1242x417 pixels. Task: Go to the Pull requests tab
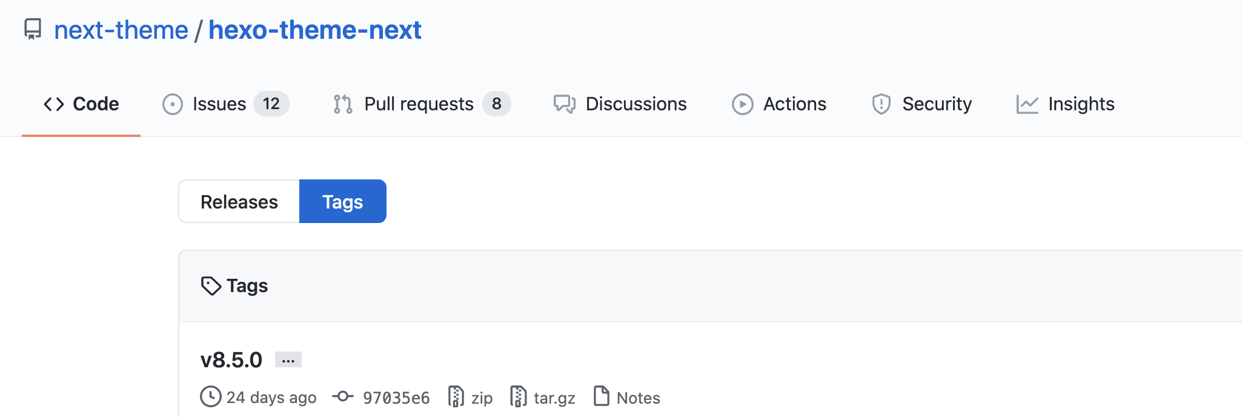click(419, 104)
